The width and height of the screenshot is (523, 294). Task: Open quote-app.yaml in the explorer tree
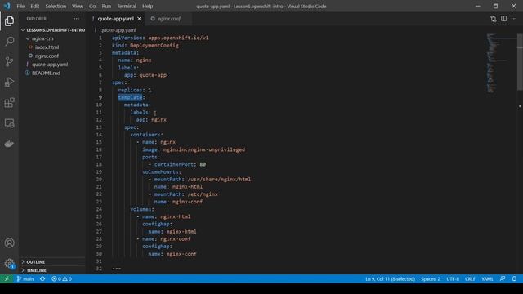tap(50, 65)
